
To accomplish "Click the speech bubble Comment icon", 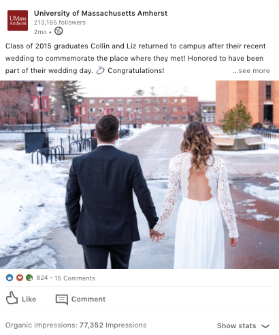I will click(x=62, y=300).
